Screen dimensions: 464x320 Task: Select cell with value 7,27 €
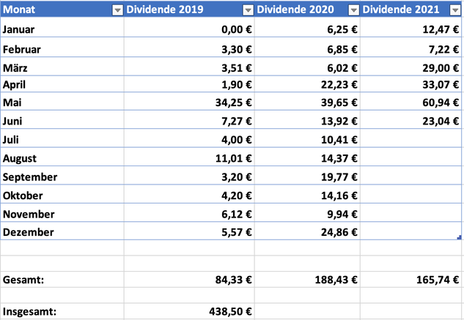[x=189, y=119]
